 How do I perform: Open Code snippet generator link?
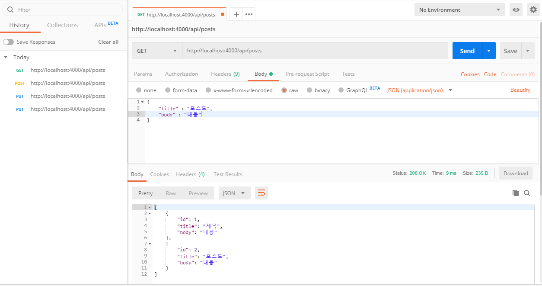click(x=490, y=74)
